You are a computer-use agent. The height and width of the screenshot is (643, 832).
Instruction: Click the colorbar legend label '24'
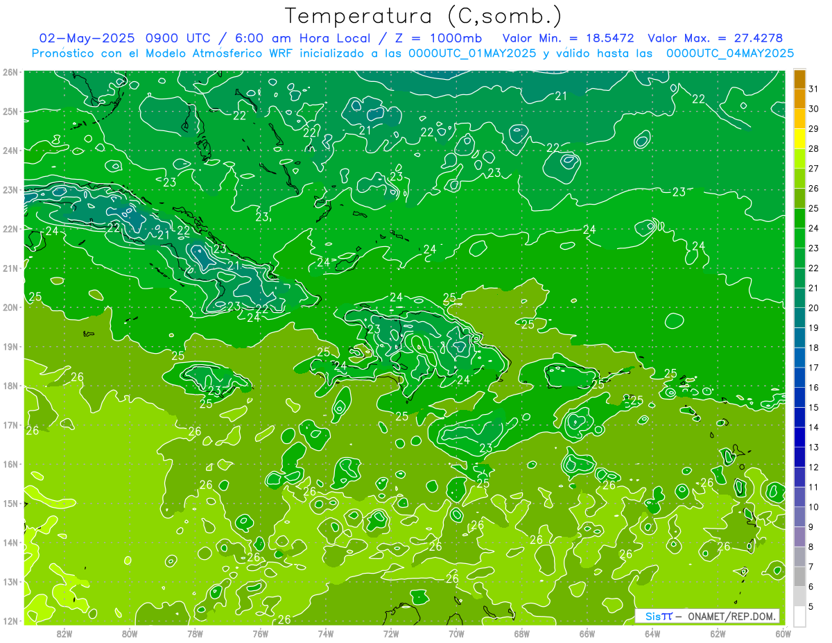click(813, 228)
